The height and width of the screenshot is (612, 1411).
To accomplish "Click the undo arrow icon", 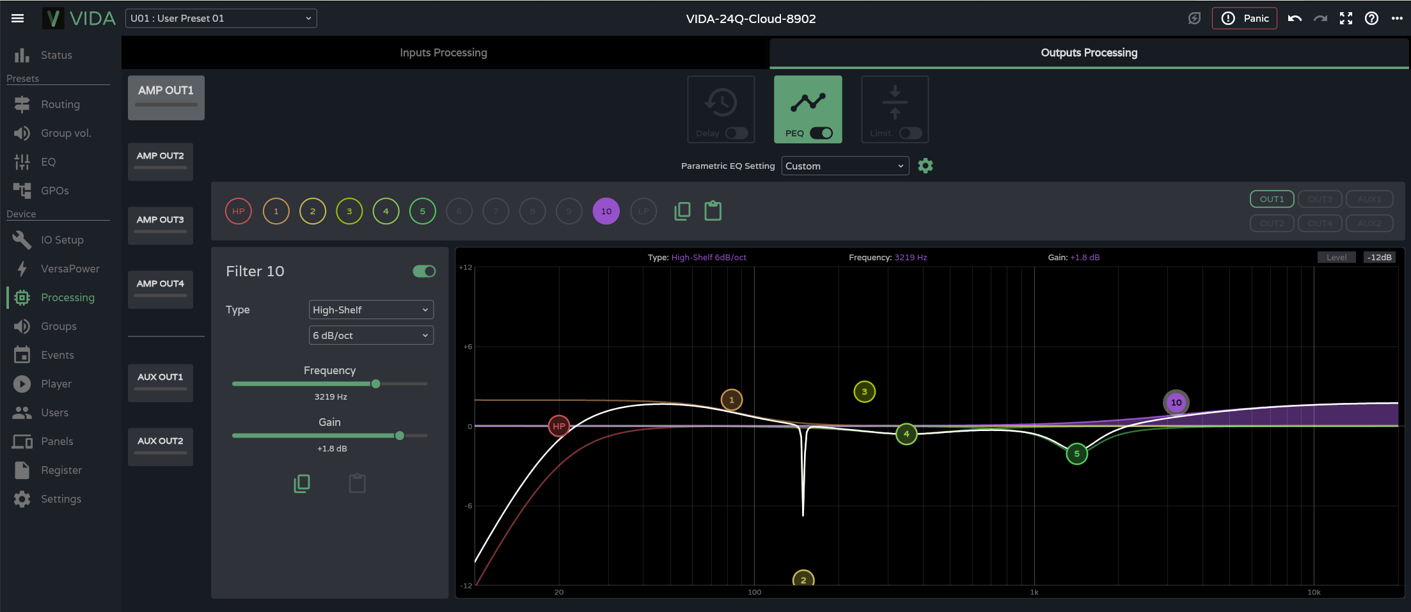I will coord(1295,19).
